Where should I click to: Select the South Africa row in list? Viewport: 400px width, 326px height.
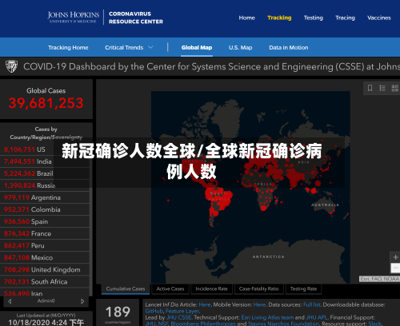[x=45, y=282]
